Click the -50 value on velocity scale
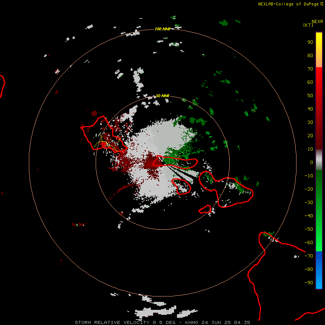This screenshot has width=325, height=325. pos(309,229)
